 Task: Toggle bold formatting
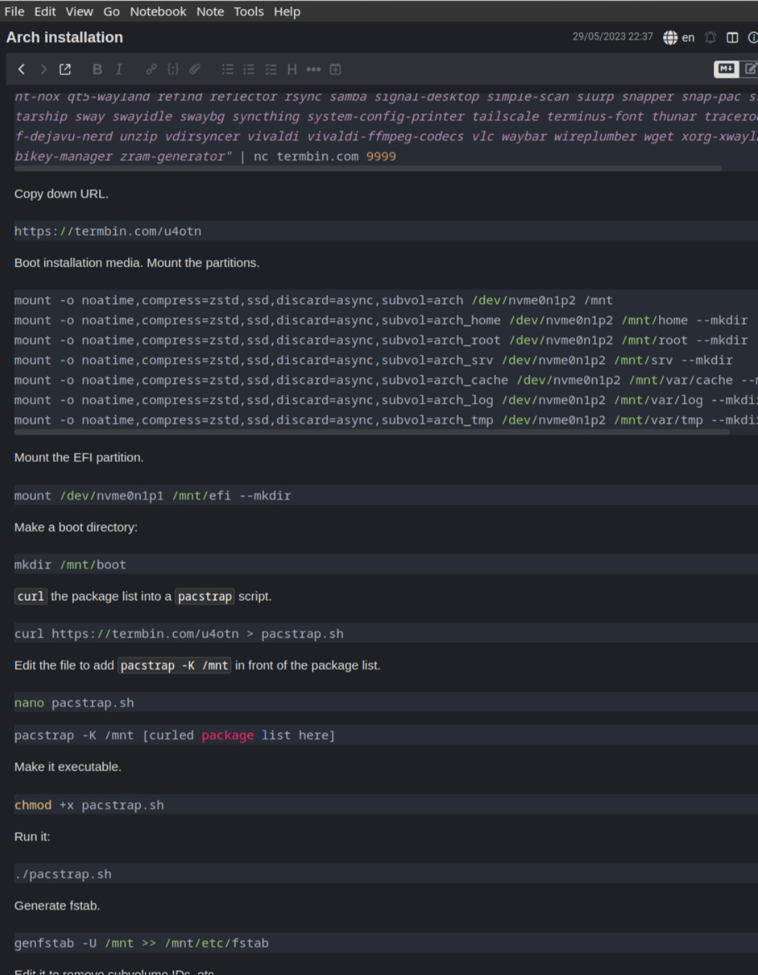click(97, 69)
